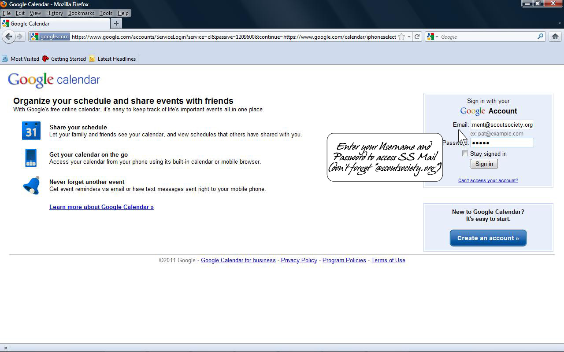The width and height of the screenshot is (564, 352).
Task: Open the Tools menu
Action: [106, 13]
